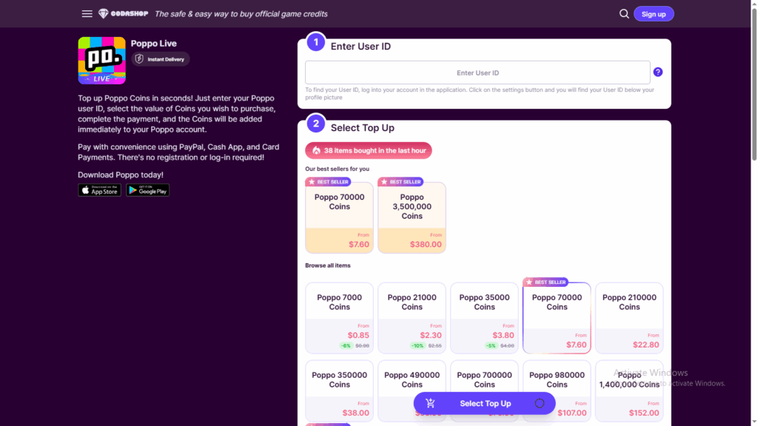Click the 38 items bought banner
This screenshot has width=758, height=426.
point(369,150)
